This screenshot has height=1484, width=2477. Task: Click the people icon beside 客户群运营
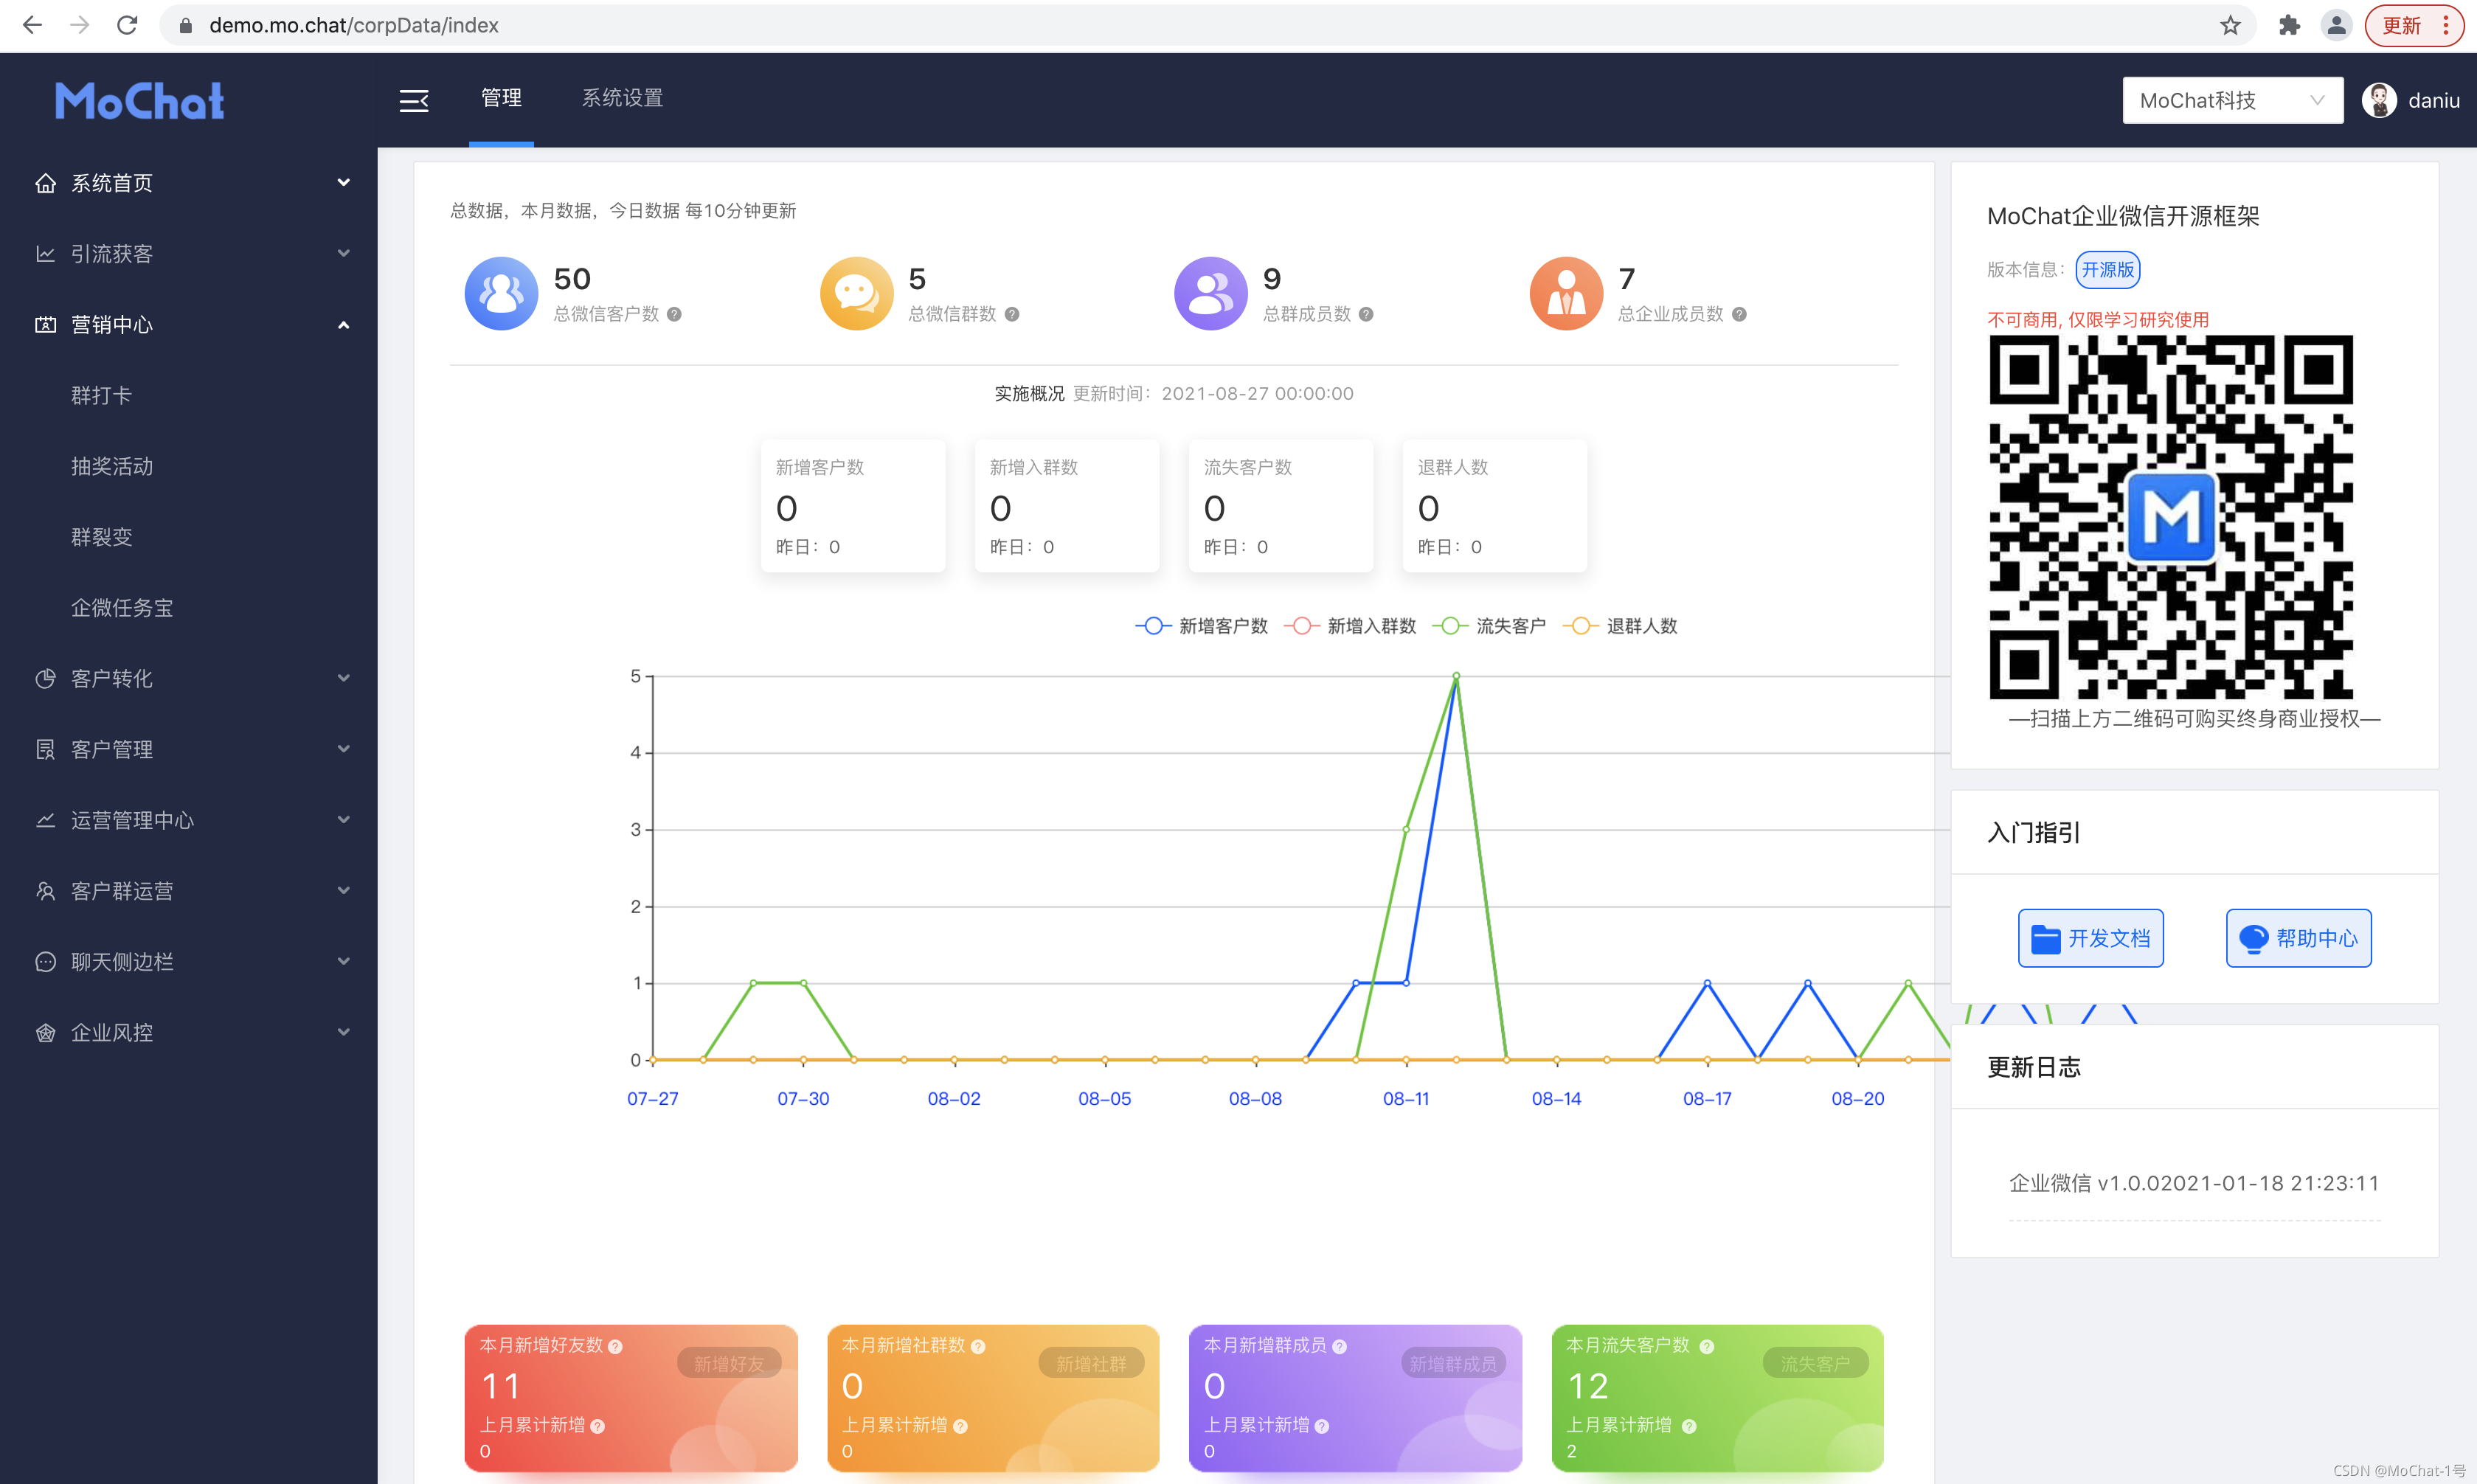[45, 891]
